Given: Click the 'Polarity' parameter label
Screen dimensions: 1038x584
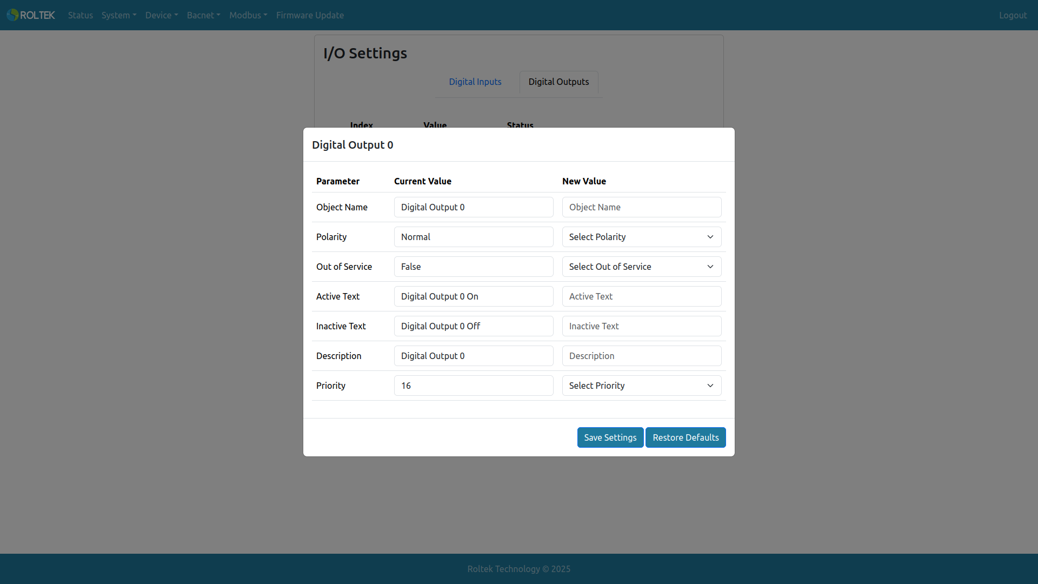Looking at the screenshot, I should click(331, 237).
